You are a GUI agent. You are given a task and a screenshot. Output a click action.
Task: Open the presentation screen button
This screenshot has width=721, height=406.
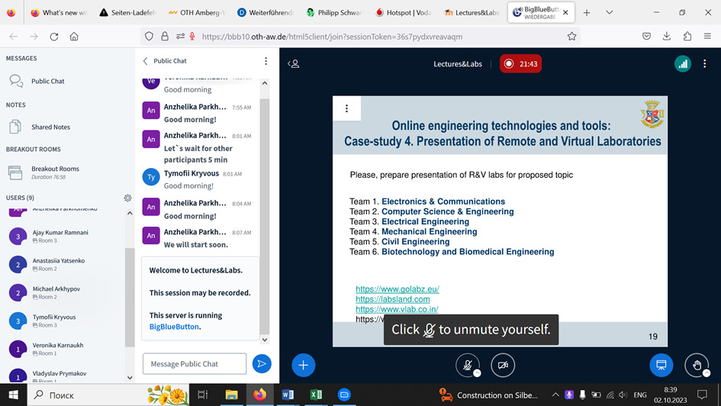(x=661, y=365)
